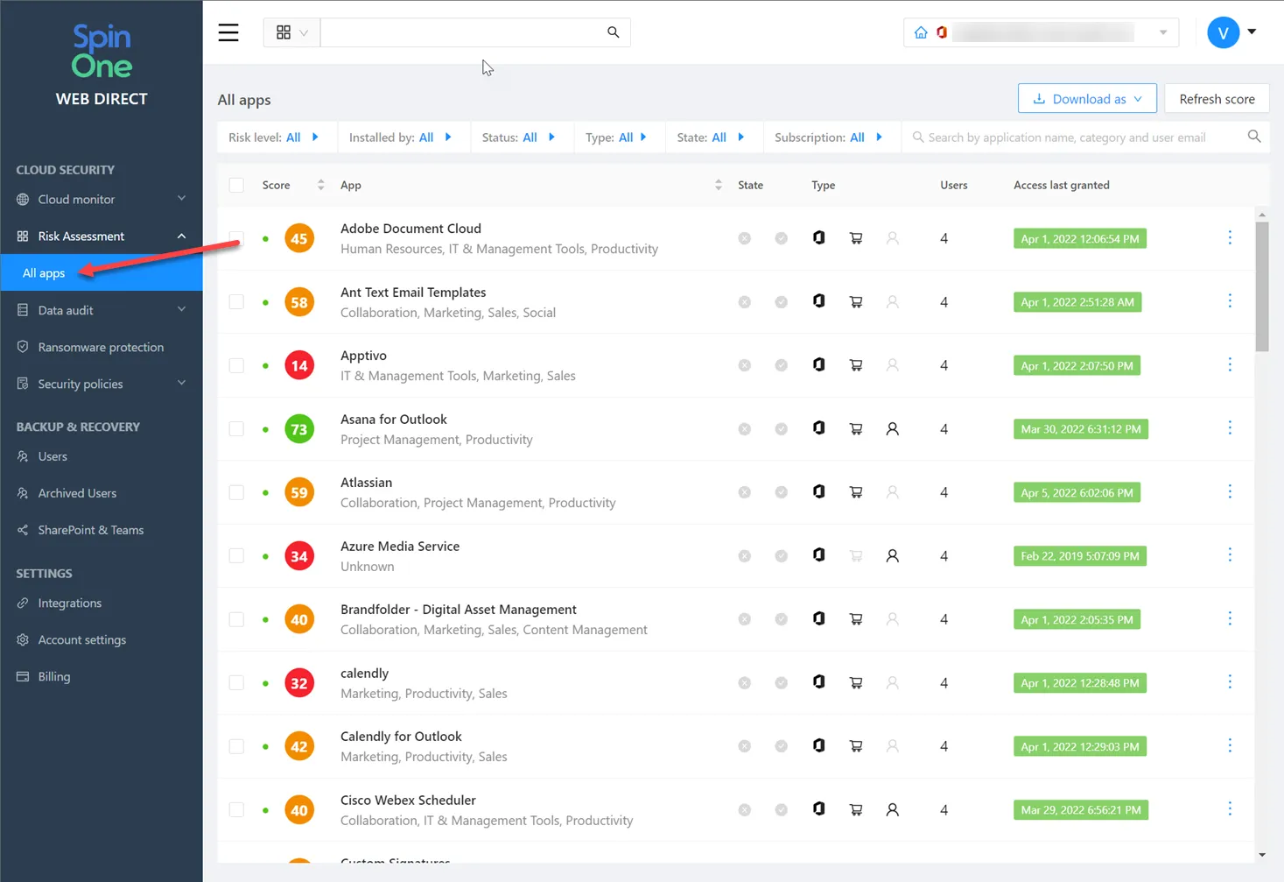Select all apps with the header checkbox

[x=235, y=185]
